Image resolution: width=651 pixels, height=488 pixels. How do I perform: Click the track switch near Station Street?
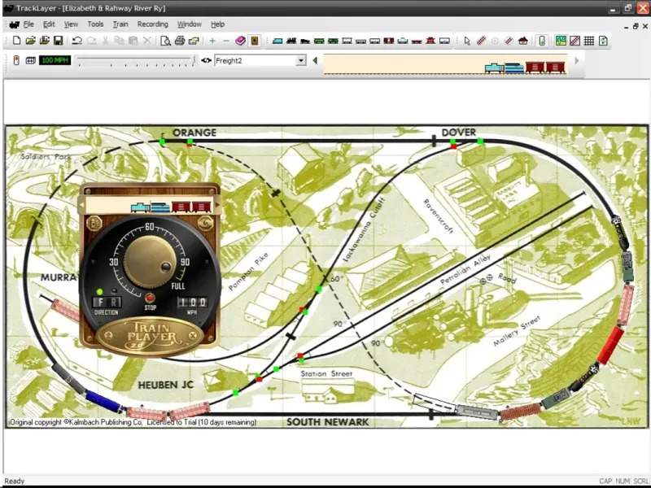click(299, 356)
